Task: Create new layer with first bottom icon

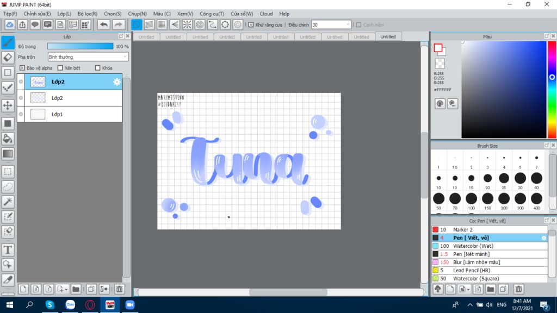Action: coord(23,289)
